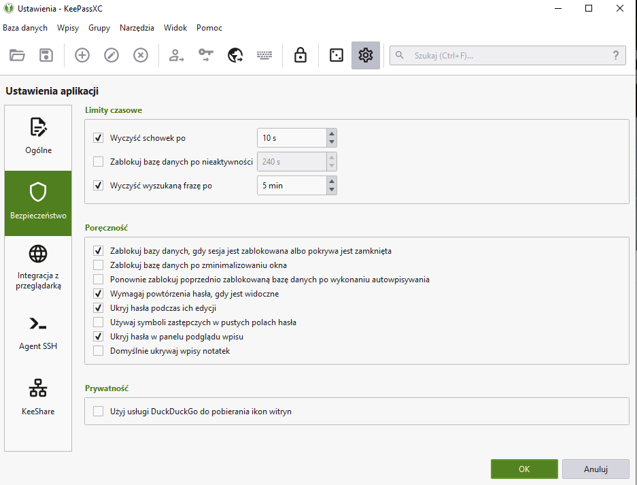Open the Narzędzia menu
The width and height of the screenshot is (637, 485).
pyautogui.click(x=137, y=28)
